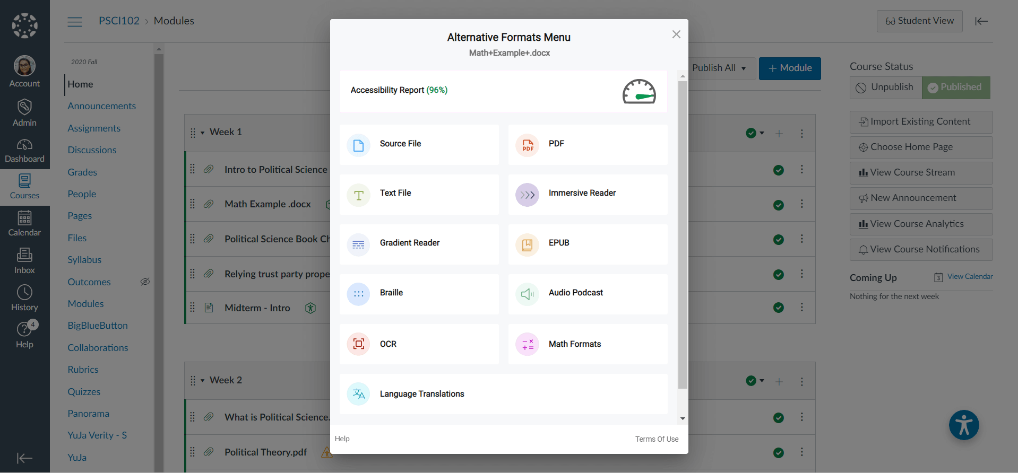
Task: Open the PSCI102 breadcrumb link
Action: 119,21
